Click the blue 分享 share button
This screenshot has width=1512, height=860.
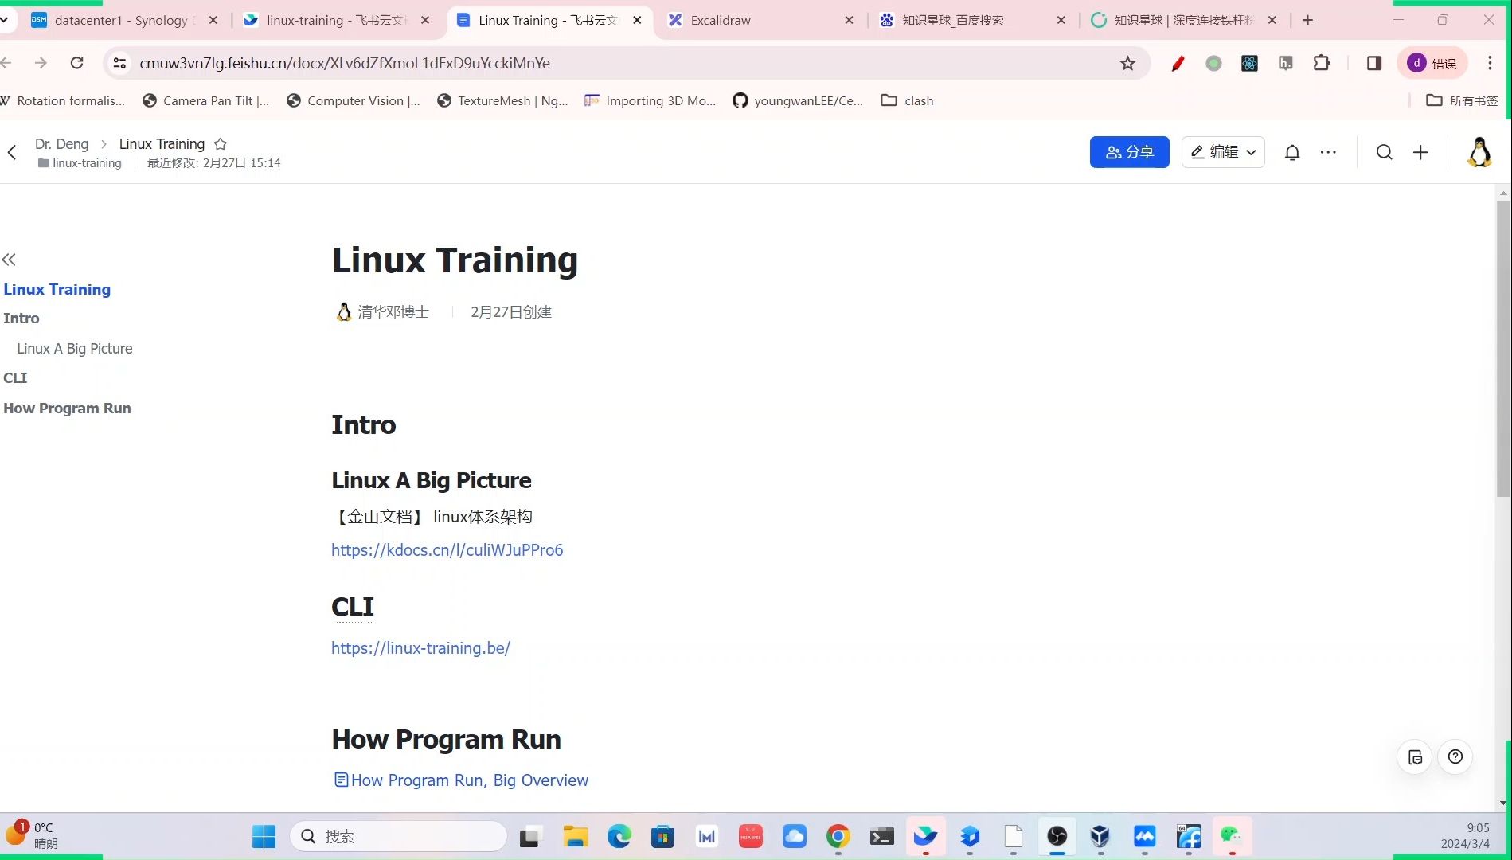[1129, 151]
